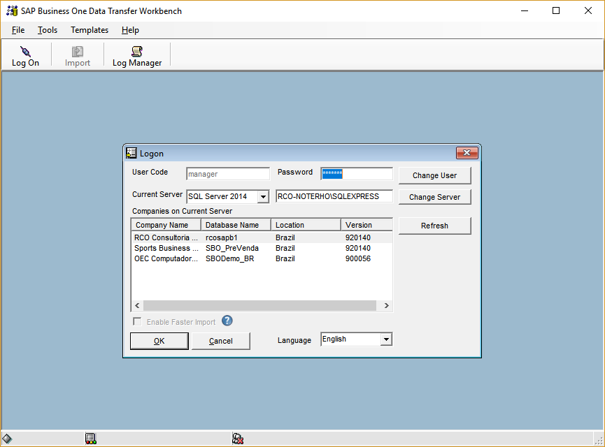Image resolution: width=605 pixels, height=447 pixels.
Task: Toggle Enable Faster Import checkbox
Action: [137, 321]
